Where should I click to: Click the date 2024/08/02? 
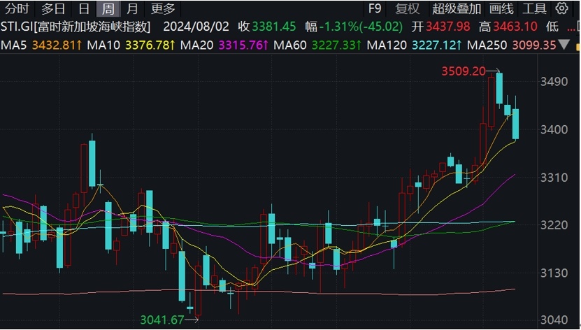coord(196,27)
